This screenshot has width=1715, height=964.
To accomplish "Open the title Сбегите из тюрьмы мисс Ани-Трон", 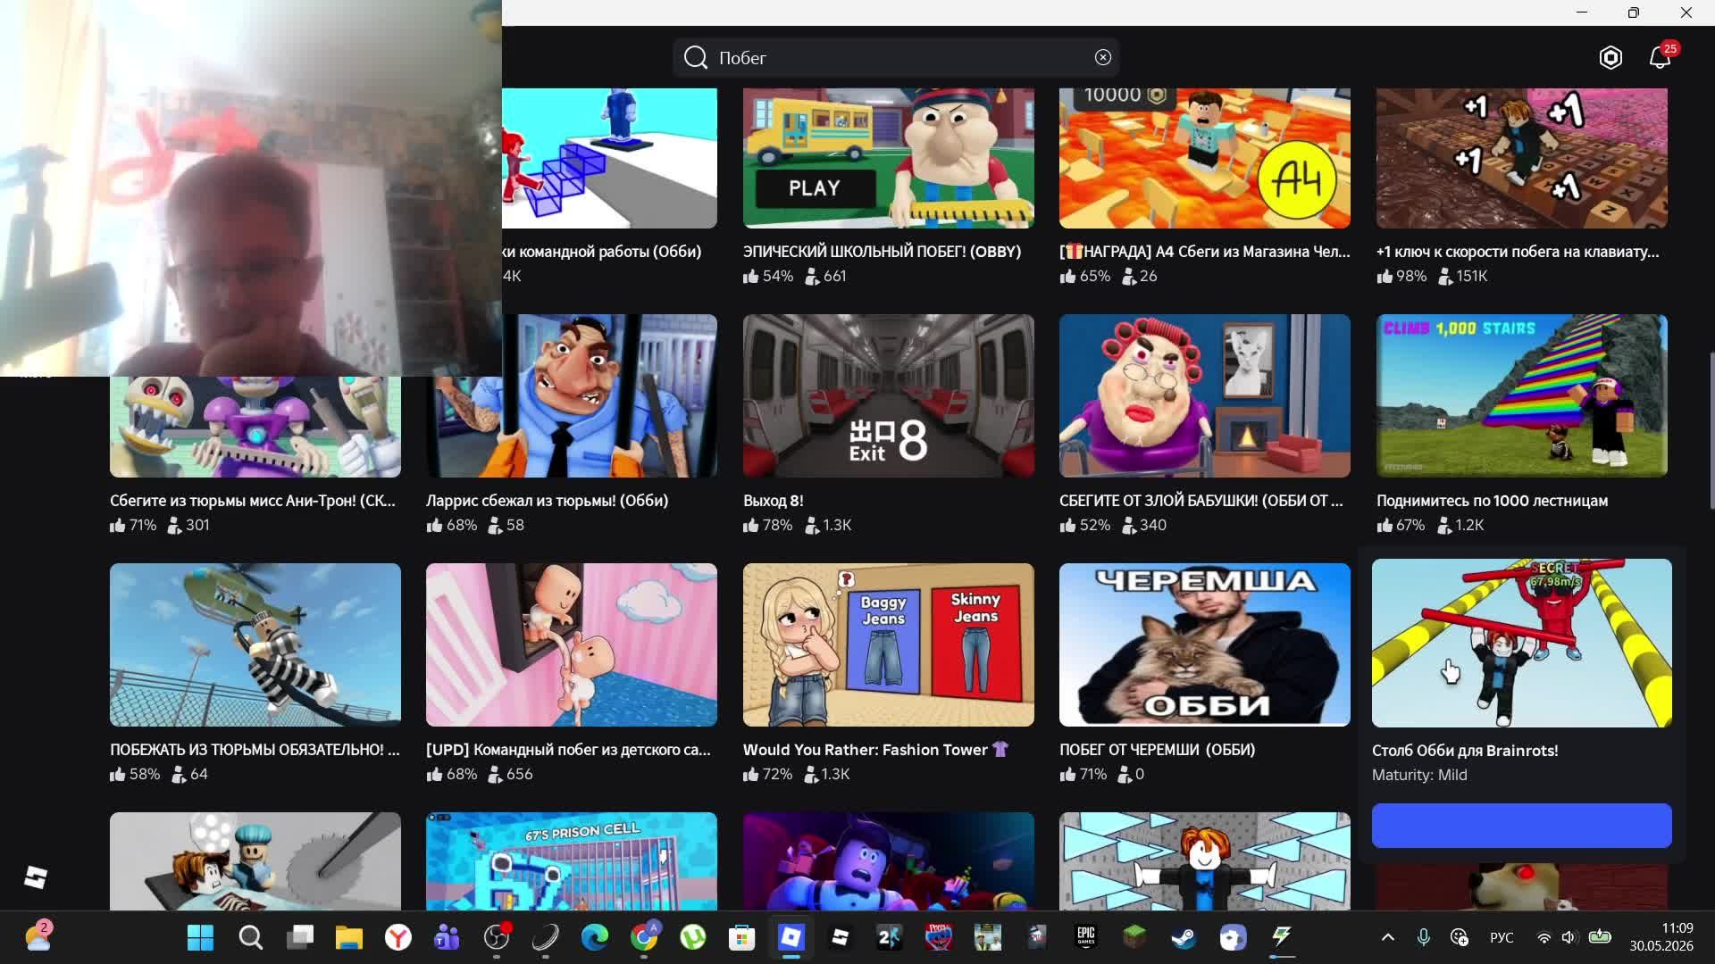I will click(x=253, y=501).
